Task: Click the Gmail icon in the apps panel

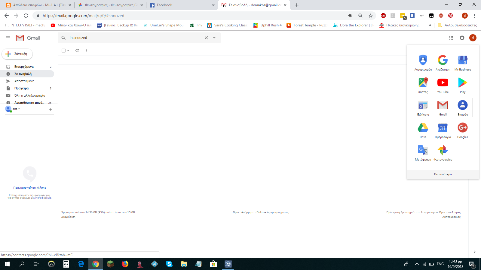Action: (x=443, y=108)
